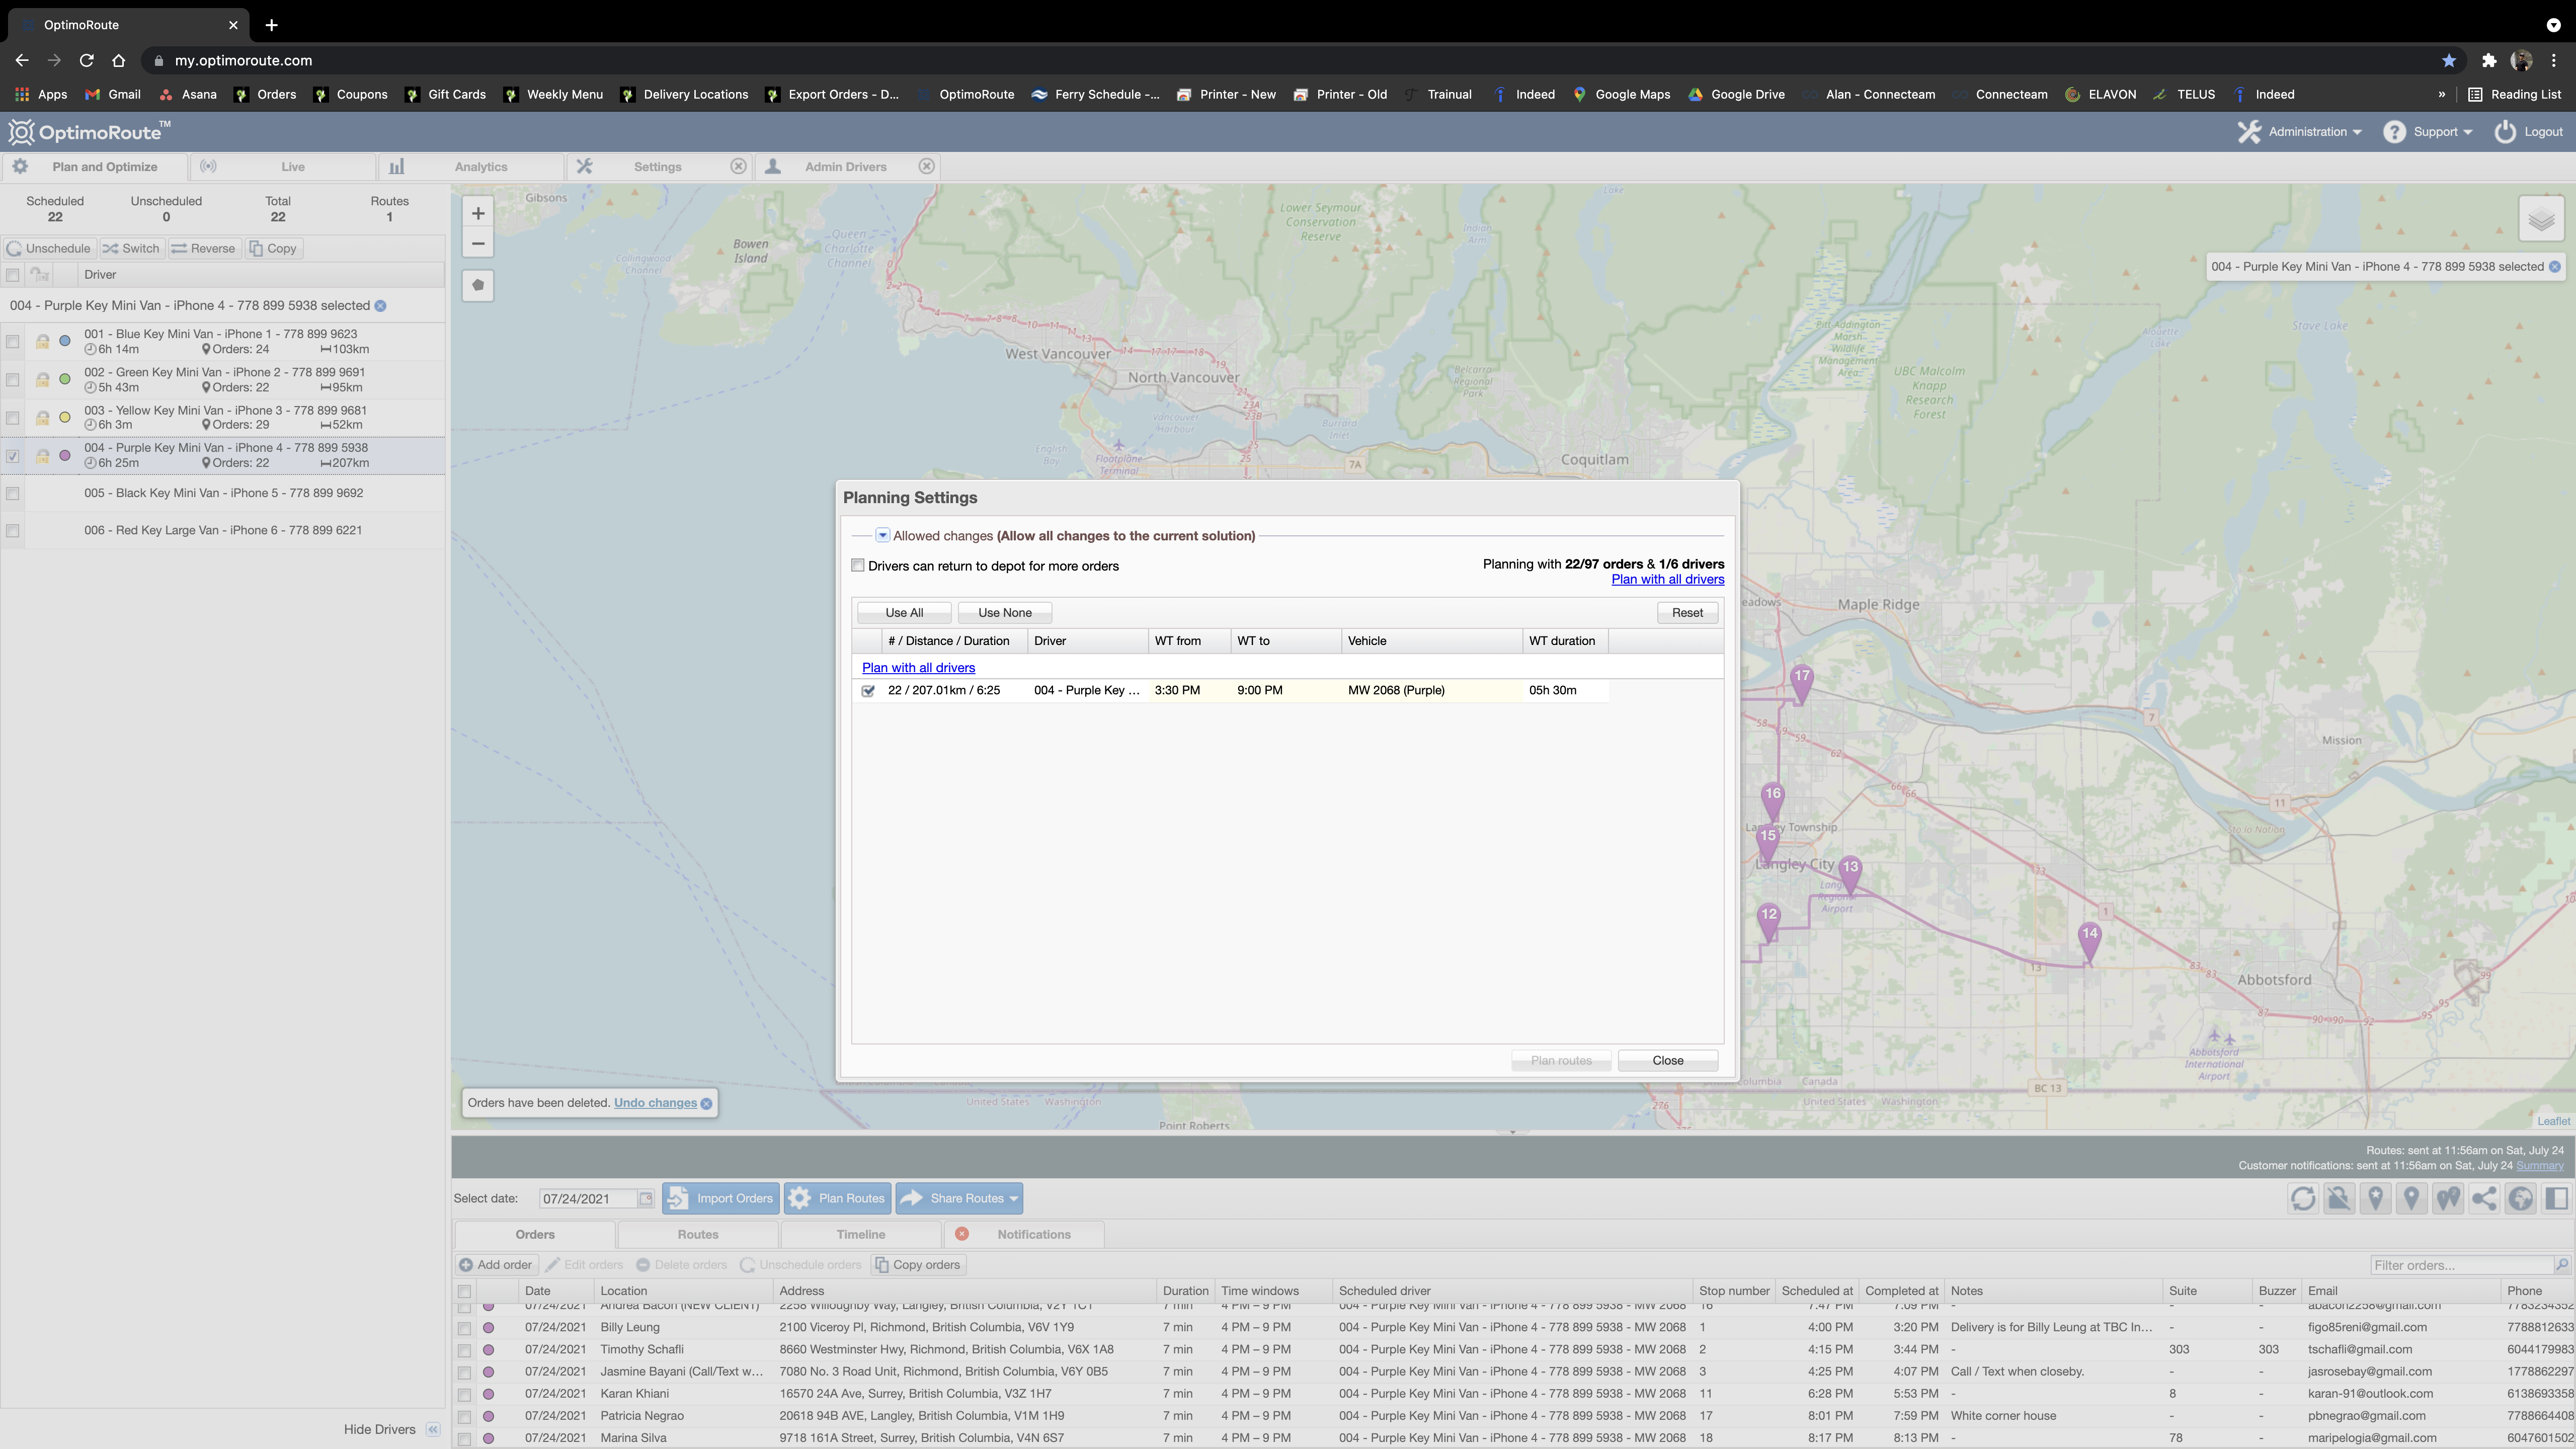This screenshot has width=2576, height=1449.
Task: Zoom in the map with plus button
Action: point(478,213)
